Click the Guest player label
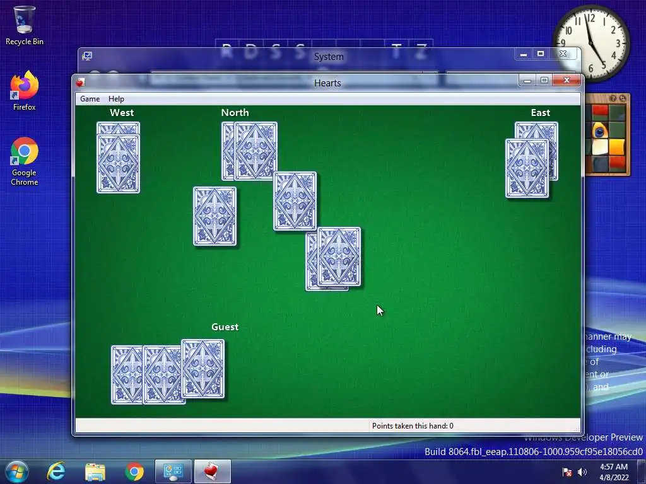Image resolution: width=646 pixels, height=484 pixels. pos(225,327)
